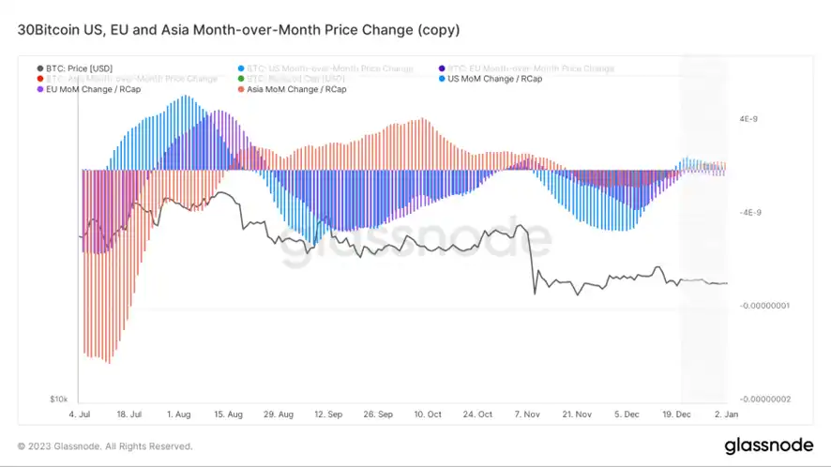The image size is (831, 467).
Task: Click the chart title text
Action: click(238, 30)
